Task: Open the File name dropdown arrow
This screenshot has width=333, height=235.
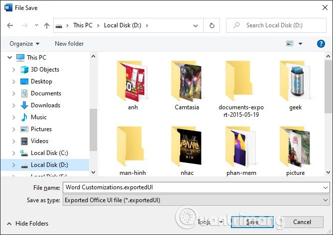Action: (326, 188)
